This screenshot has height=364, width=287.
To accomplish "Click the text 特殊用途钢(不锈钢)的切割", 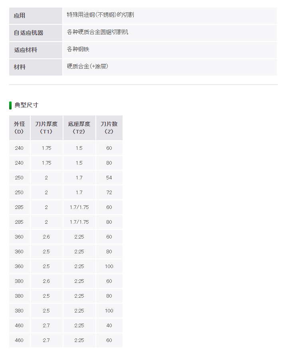I will [x=100, y=15].
